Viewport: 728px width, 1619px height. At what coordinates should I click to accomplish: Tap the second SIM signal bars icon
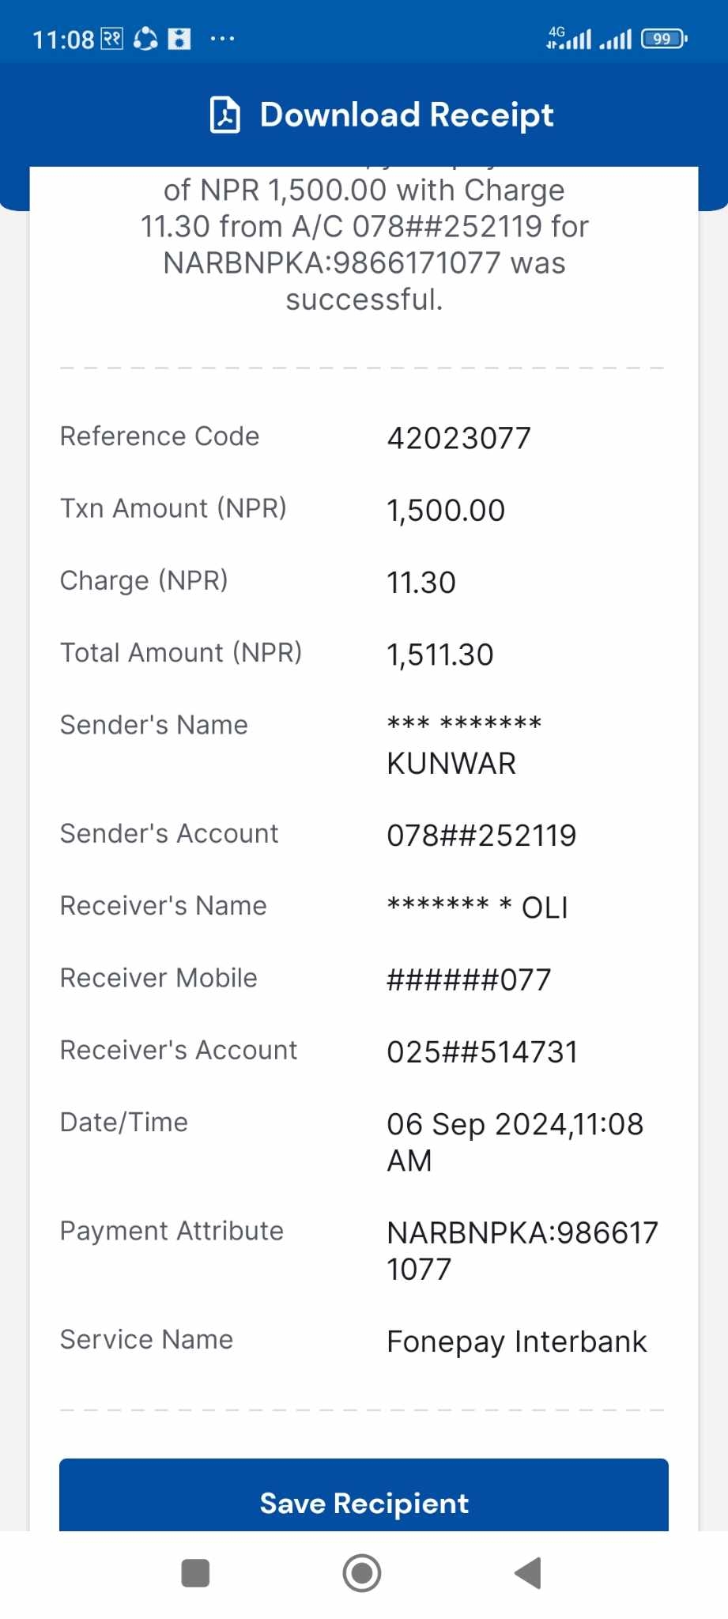pyautogui.click(x=616, y=40)
